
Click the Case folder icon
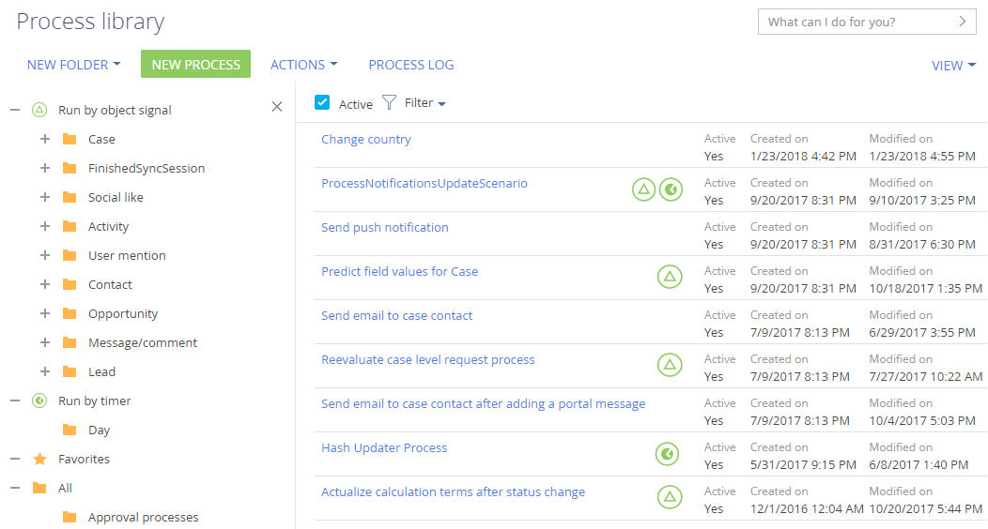(69, 139)
